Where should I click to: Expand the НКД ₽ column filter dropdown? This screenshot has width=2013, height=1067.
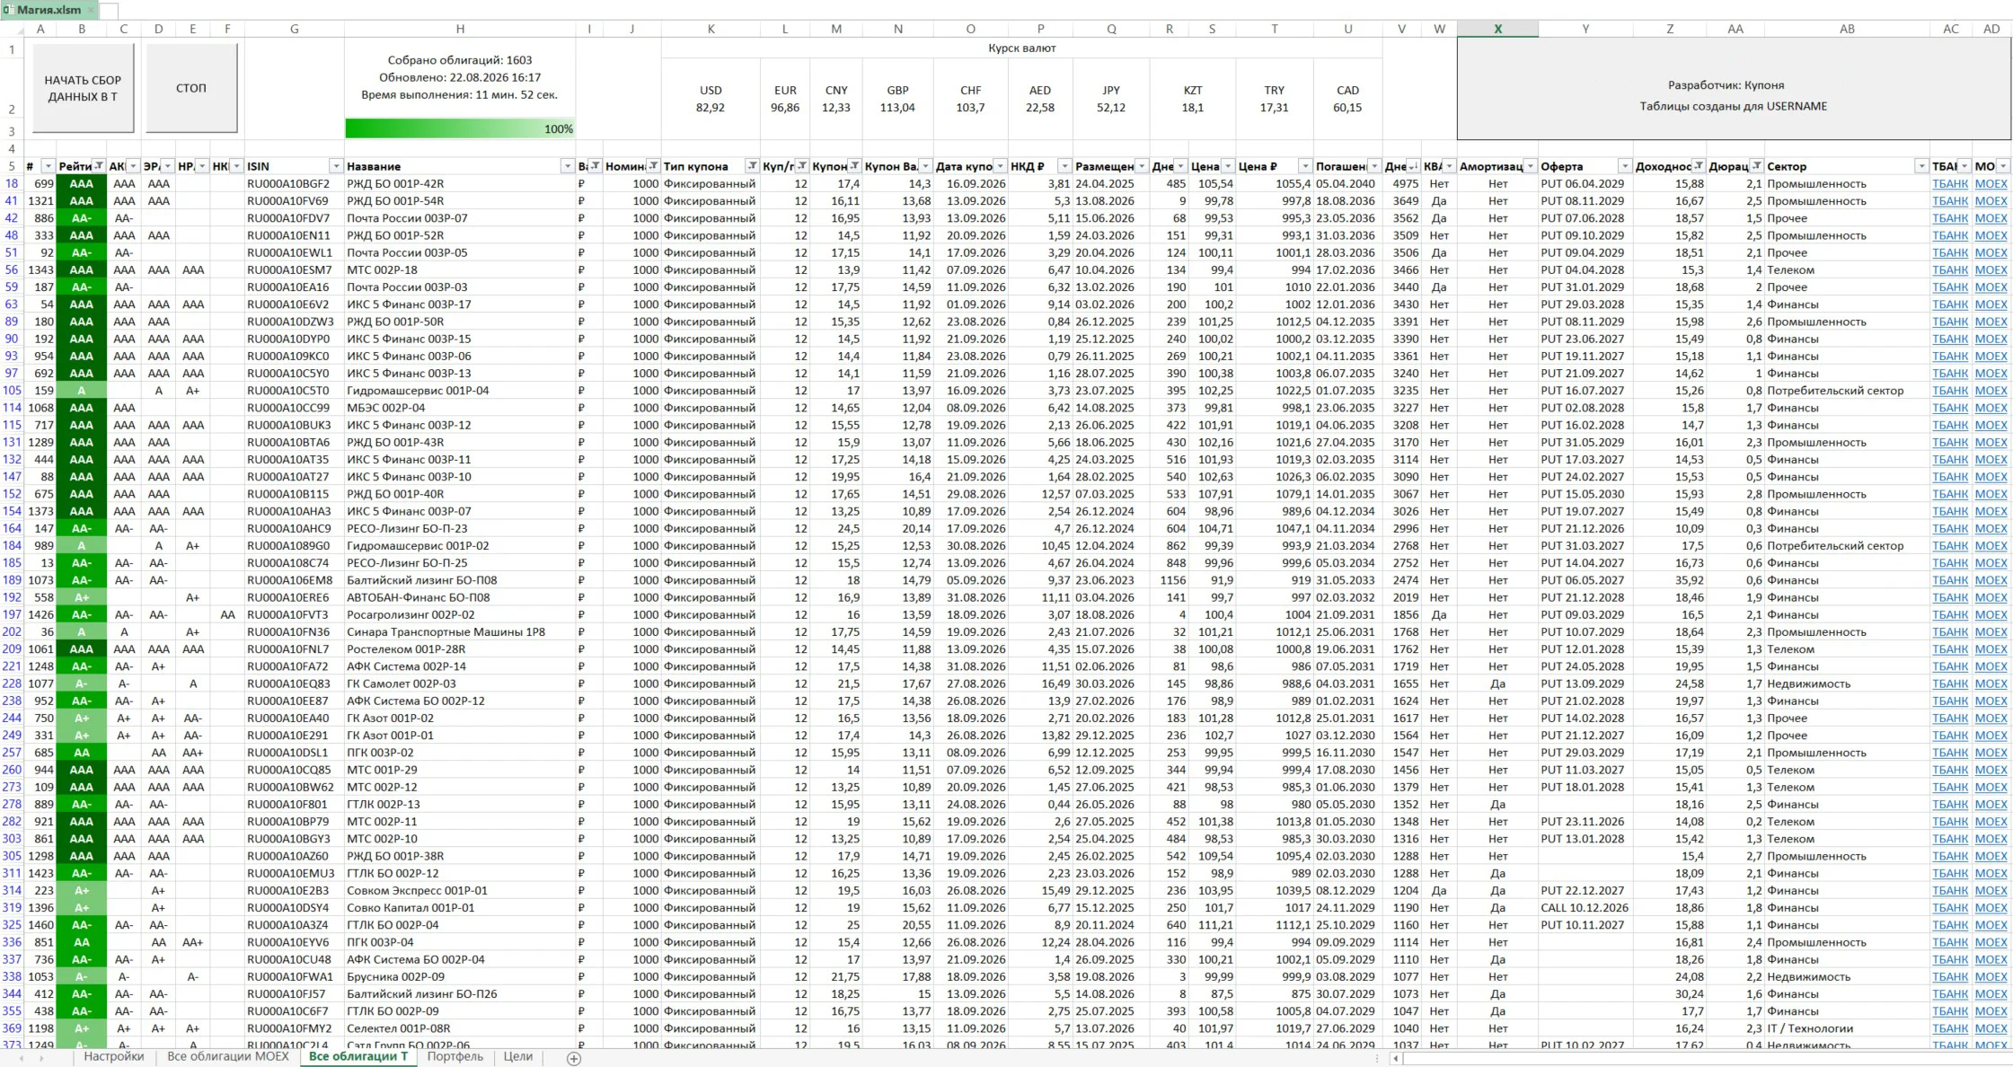click(1064, 166)
